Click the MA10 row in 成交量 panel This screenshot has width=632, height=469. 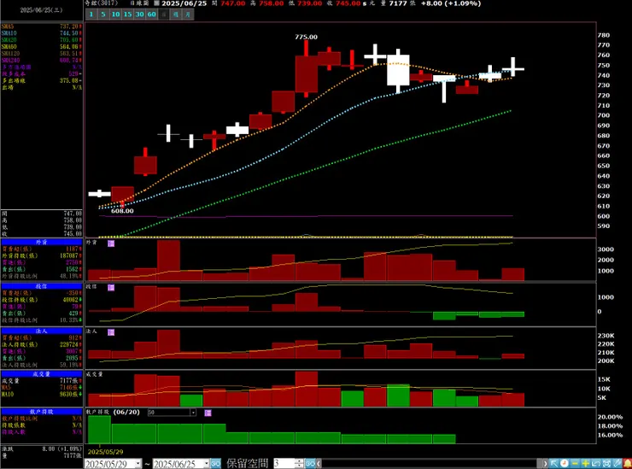tap(42, 395)
